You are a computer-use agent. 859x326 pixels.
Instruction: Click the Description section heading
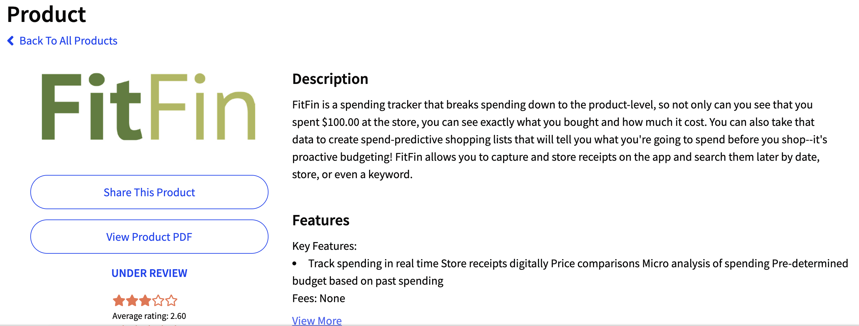point(330,79)
